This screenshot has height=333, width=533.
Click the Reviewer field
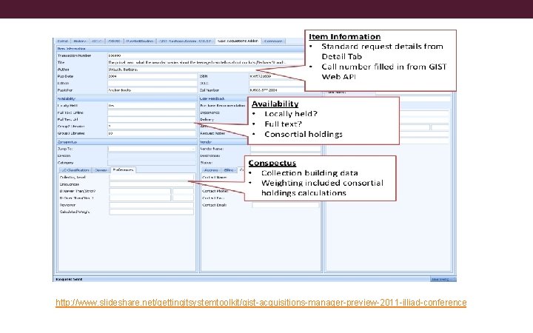[x=151, y=205]
